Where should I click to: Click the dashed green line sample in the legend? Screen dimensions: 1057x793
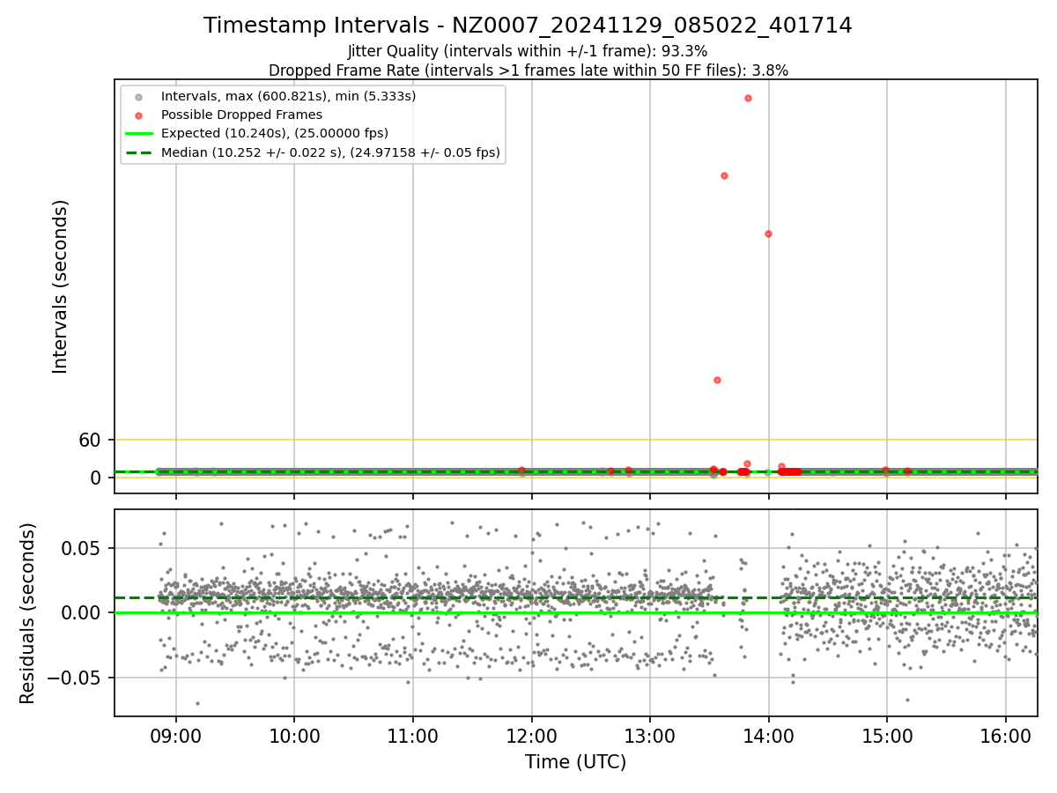point(138,152)
